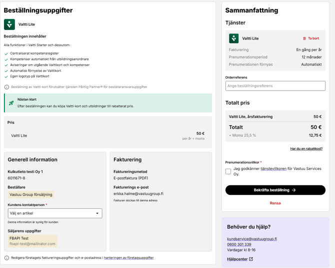Viewport: 335px width, 268px height.
Task: Click the En gång per år value
Action: [308, 50]
